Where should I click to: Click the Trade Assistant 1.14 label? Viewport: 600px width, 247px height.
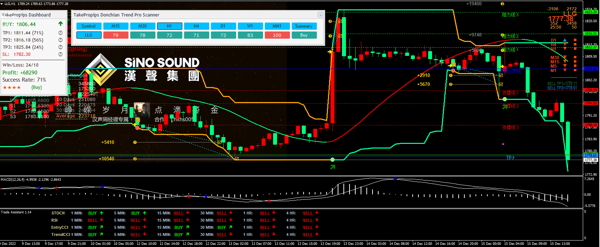click(16, 212)
